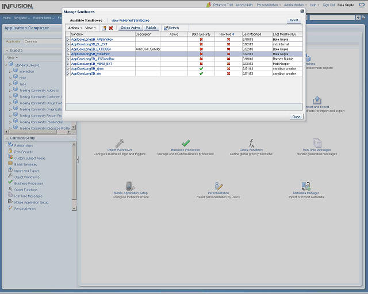The width and height of the screenshot is (368, 294).
Task: Open the Actions dropdown menu
Action: click(x=75, y=28)
